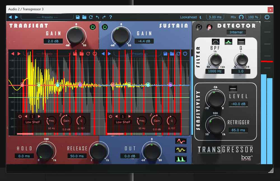Bypass the plugin with the main power button
This screenshot has width=280, height=181.
(x=267, y=17)
